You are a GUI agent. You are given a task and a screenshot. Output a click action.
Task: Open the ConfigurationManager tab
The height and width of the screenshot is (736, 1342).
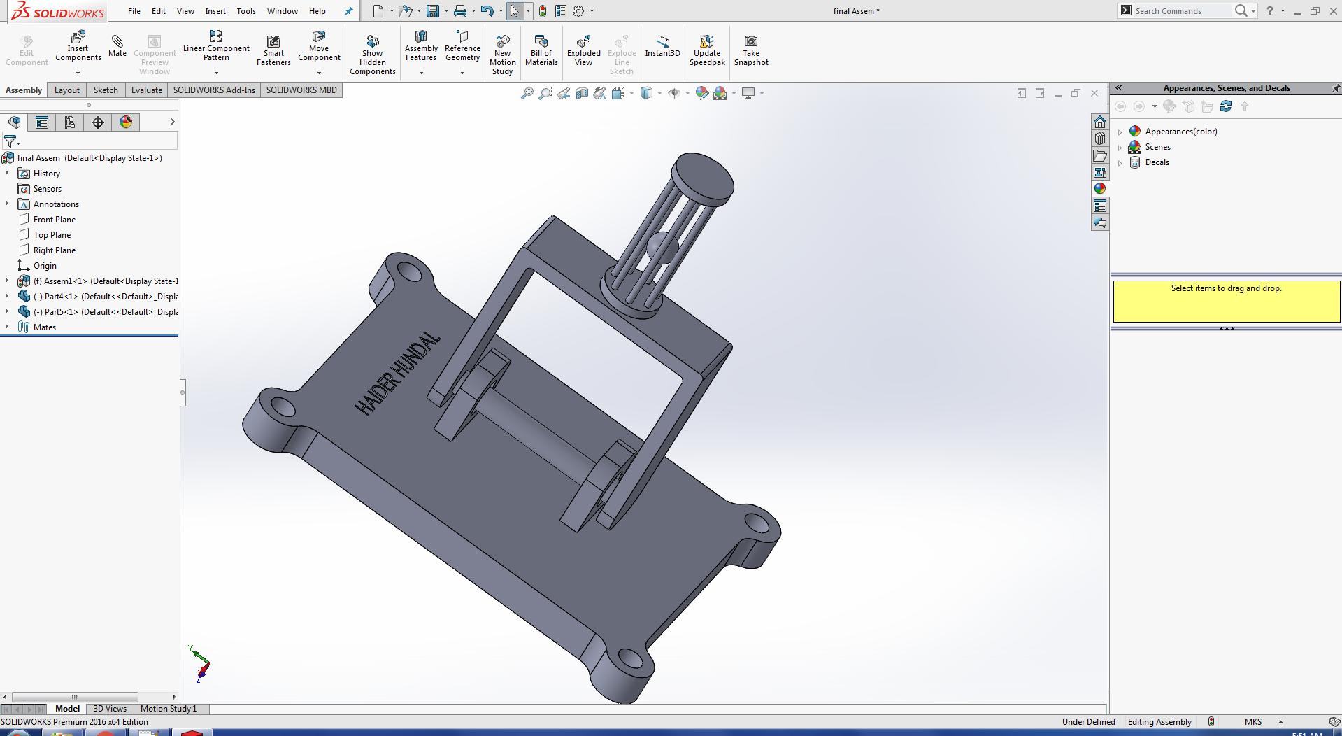(70, 122)
